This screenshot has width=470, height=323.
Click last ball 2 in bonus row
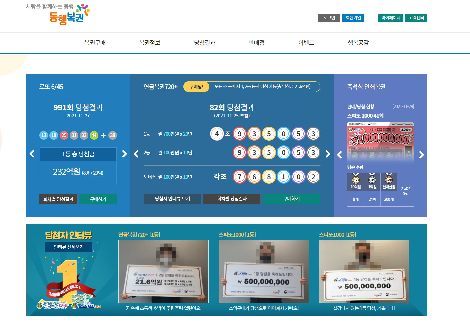point(313,177)
